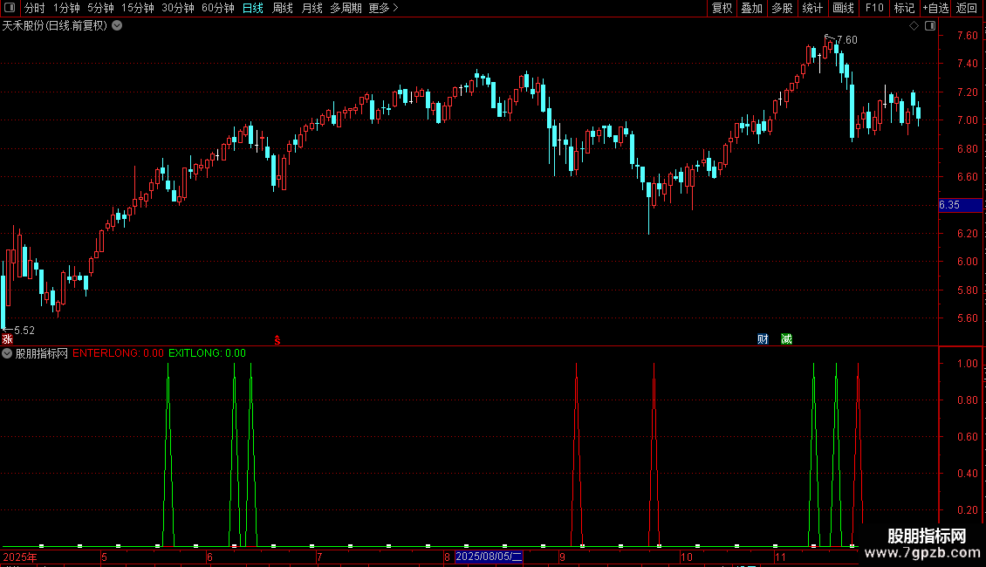The image size is (986, 567).
Task: Select the 日线 daily tab
Action: point(253,8)
